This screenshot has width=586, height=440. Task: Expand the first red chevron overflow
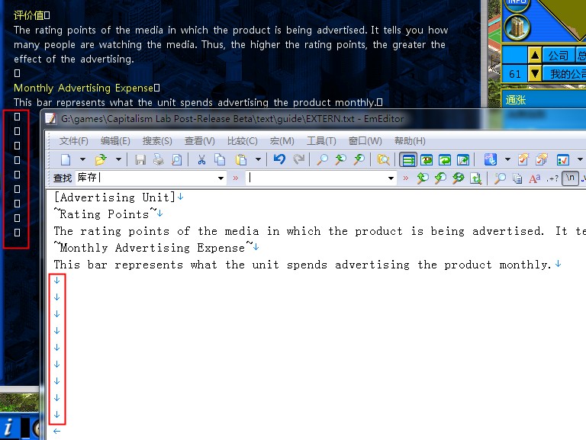pos(236,178)
